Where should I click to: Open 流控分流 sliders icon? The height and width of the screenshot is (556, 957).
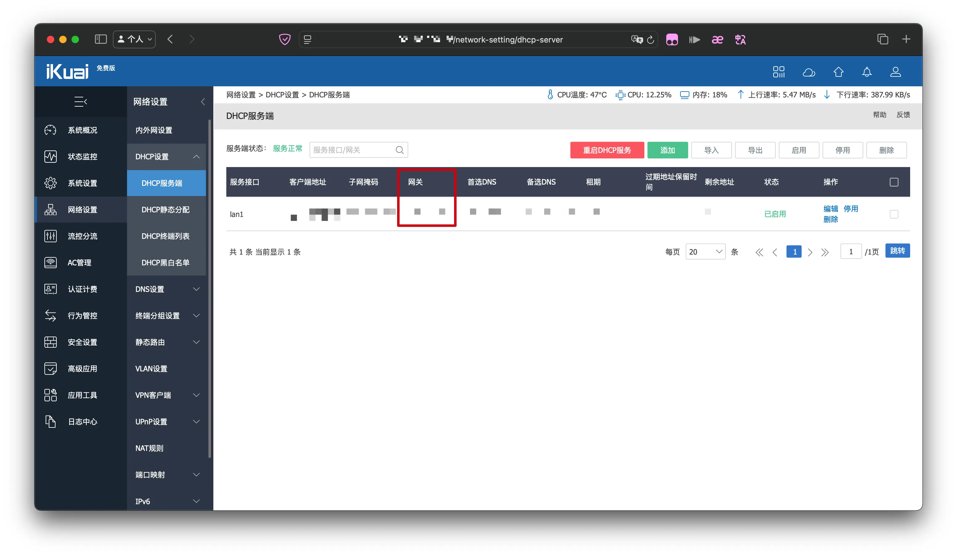[51, 236]
